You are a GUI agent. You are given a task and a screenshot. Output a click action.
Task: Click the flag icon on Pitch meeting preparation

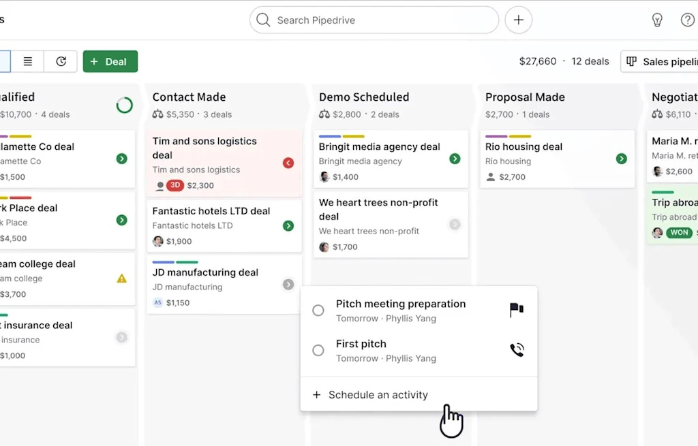tap(516, 308)
